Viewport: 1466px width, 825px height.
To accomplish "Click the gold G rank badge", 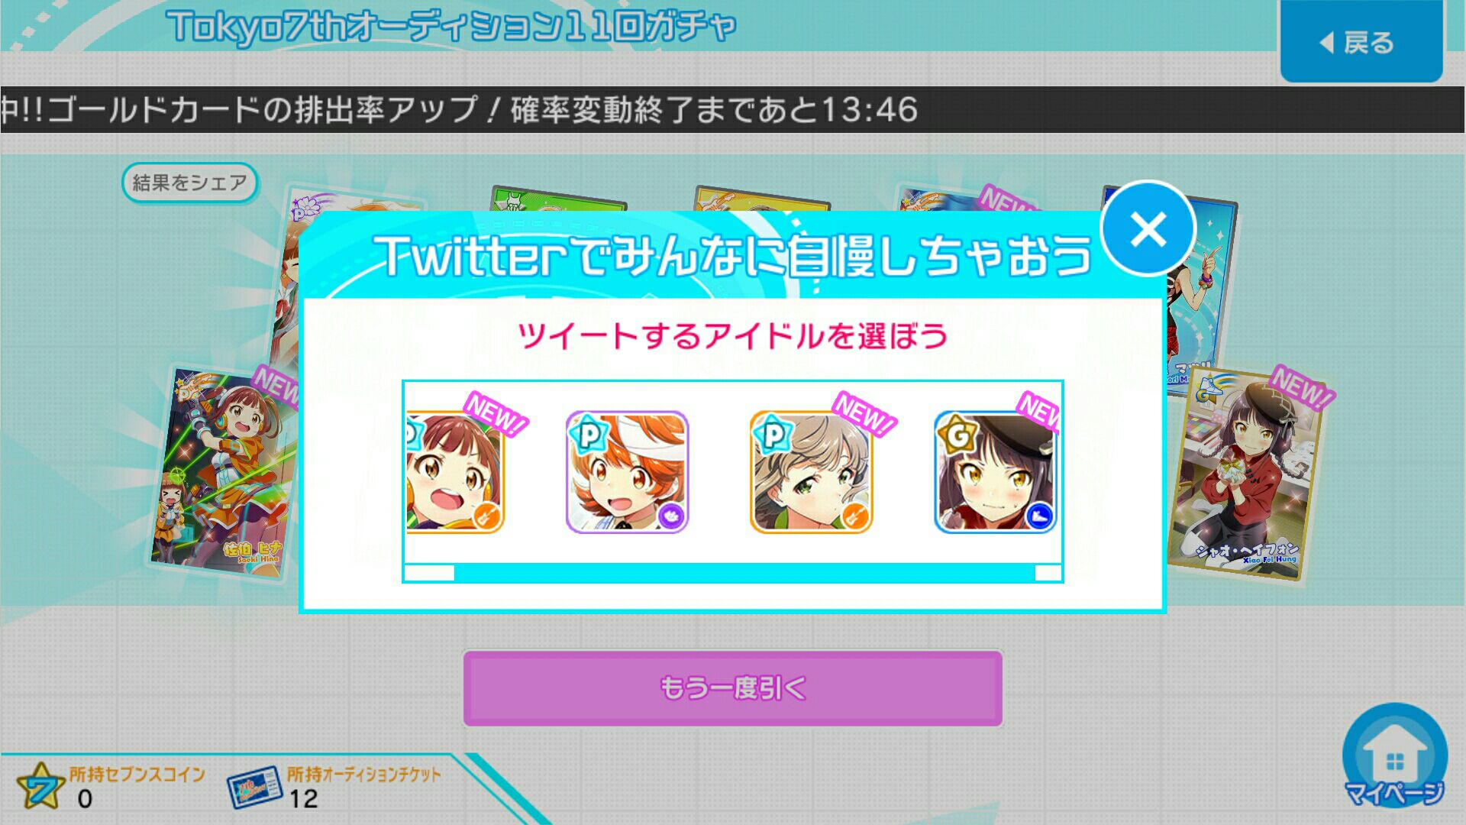I will [957, 434].
